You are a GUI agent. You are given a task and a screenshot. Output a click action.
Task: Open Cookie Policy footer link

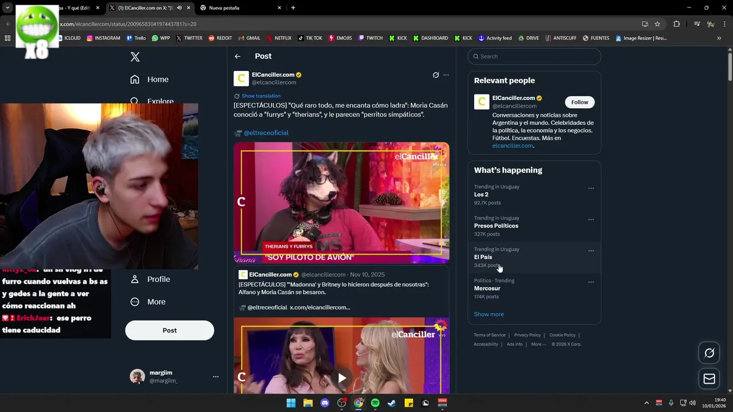[562, 335]
